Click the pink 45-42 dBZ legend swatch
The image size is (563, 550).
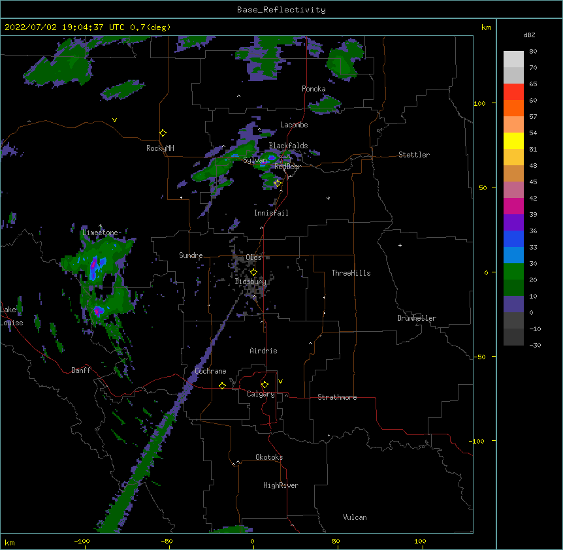point(513,190)
